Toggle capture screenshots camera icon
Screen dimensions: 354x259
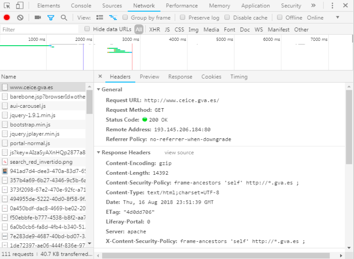tap(38, 17)
